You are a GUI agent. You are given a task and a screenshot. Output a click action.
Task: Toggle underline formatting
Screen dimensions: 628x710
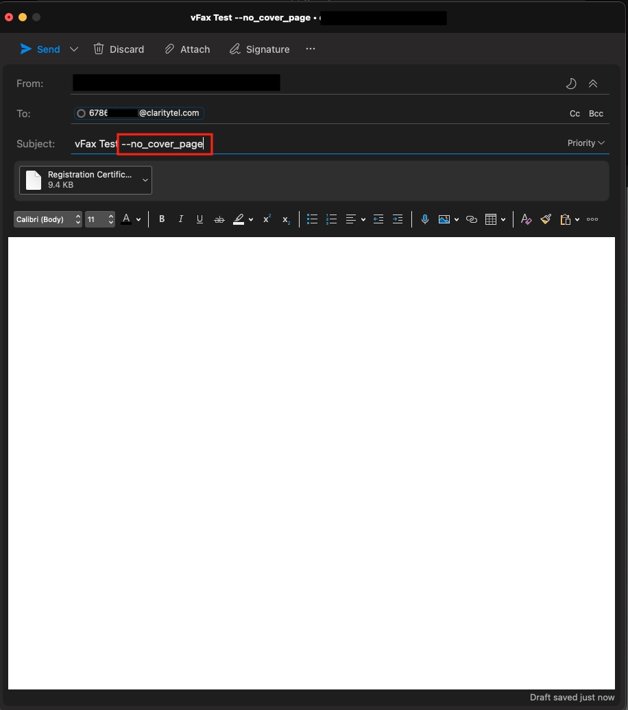point(200,219)
